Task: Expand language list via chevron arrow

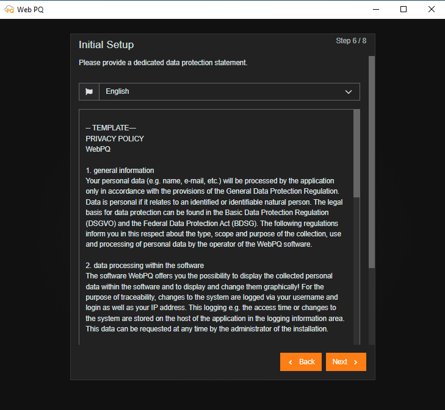Action: (x=348, y=92)
